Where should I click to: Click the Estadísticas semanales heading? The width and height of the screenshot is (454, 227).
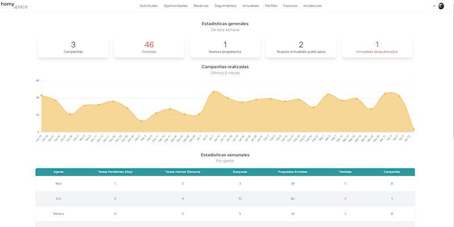225,155
